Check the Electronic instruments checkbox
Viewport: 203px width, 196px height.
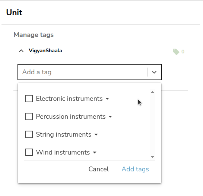click(x=29, y=99)
